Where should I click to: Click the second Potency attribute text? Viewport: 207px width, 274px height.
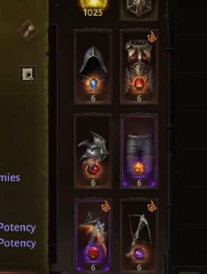pyautogui.click(x=17, y=243)
